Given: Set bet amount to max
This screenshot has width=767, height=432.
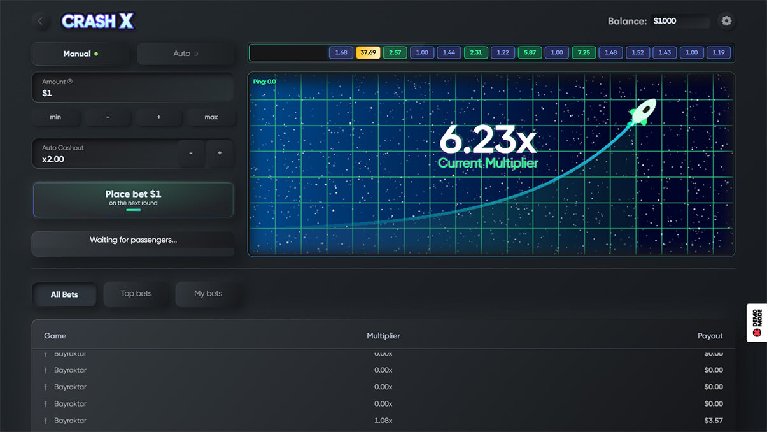Looking at the screenshot, I should [211, 117].
